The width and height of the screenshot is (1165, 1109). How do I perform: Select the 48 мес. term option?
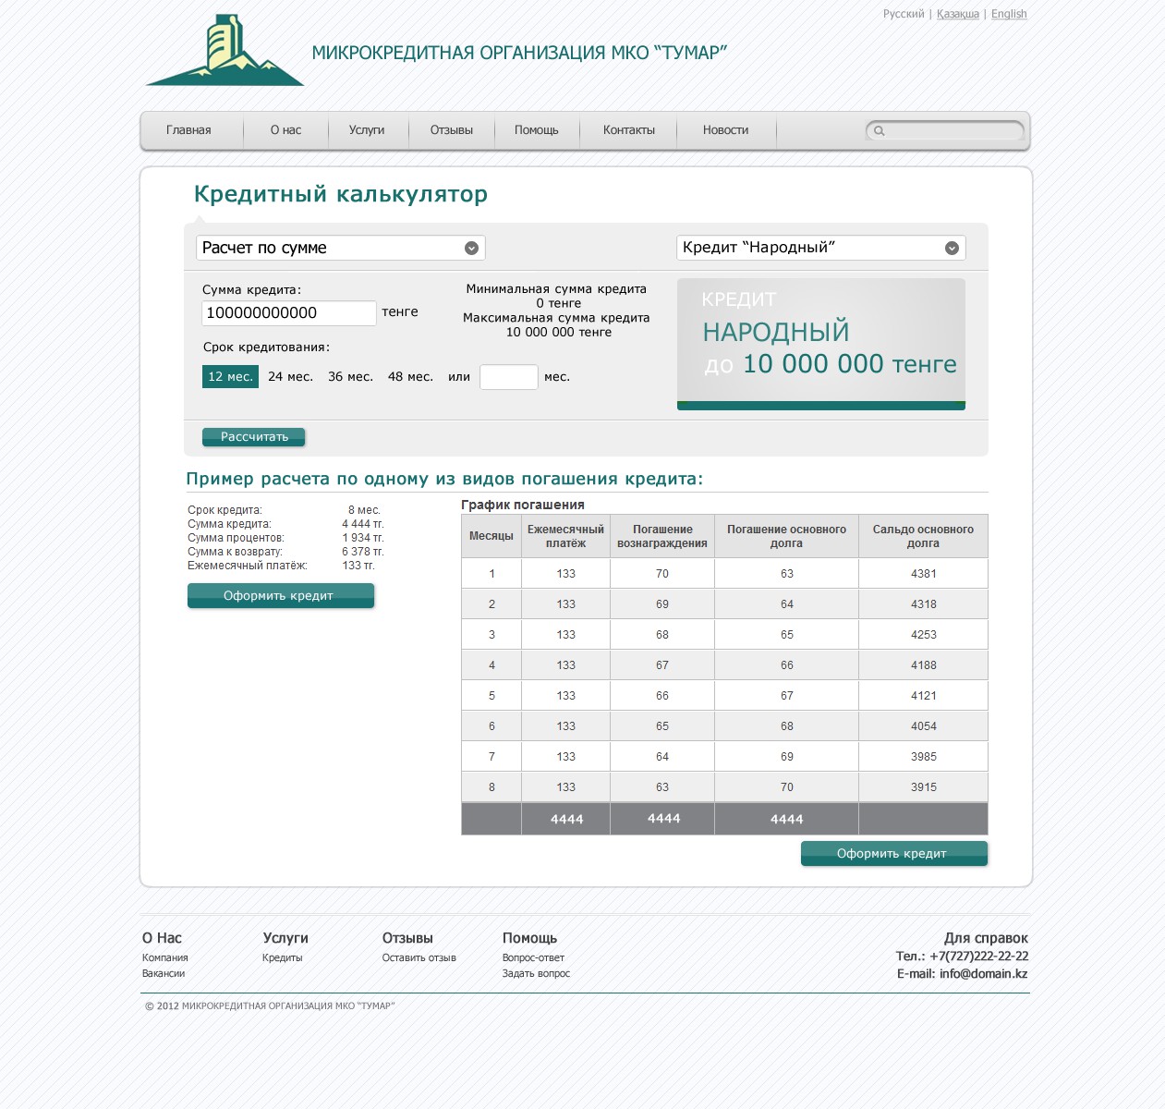410,376
